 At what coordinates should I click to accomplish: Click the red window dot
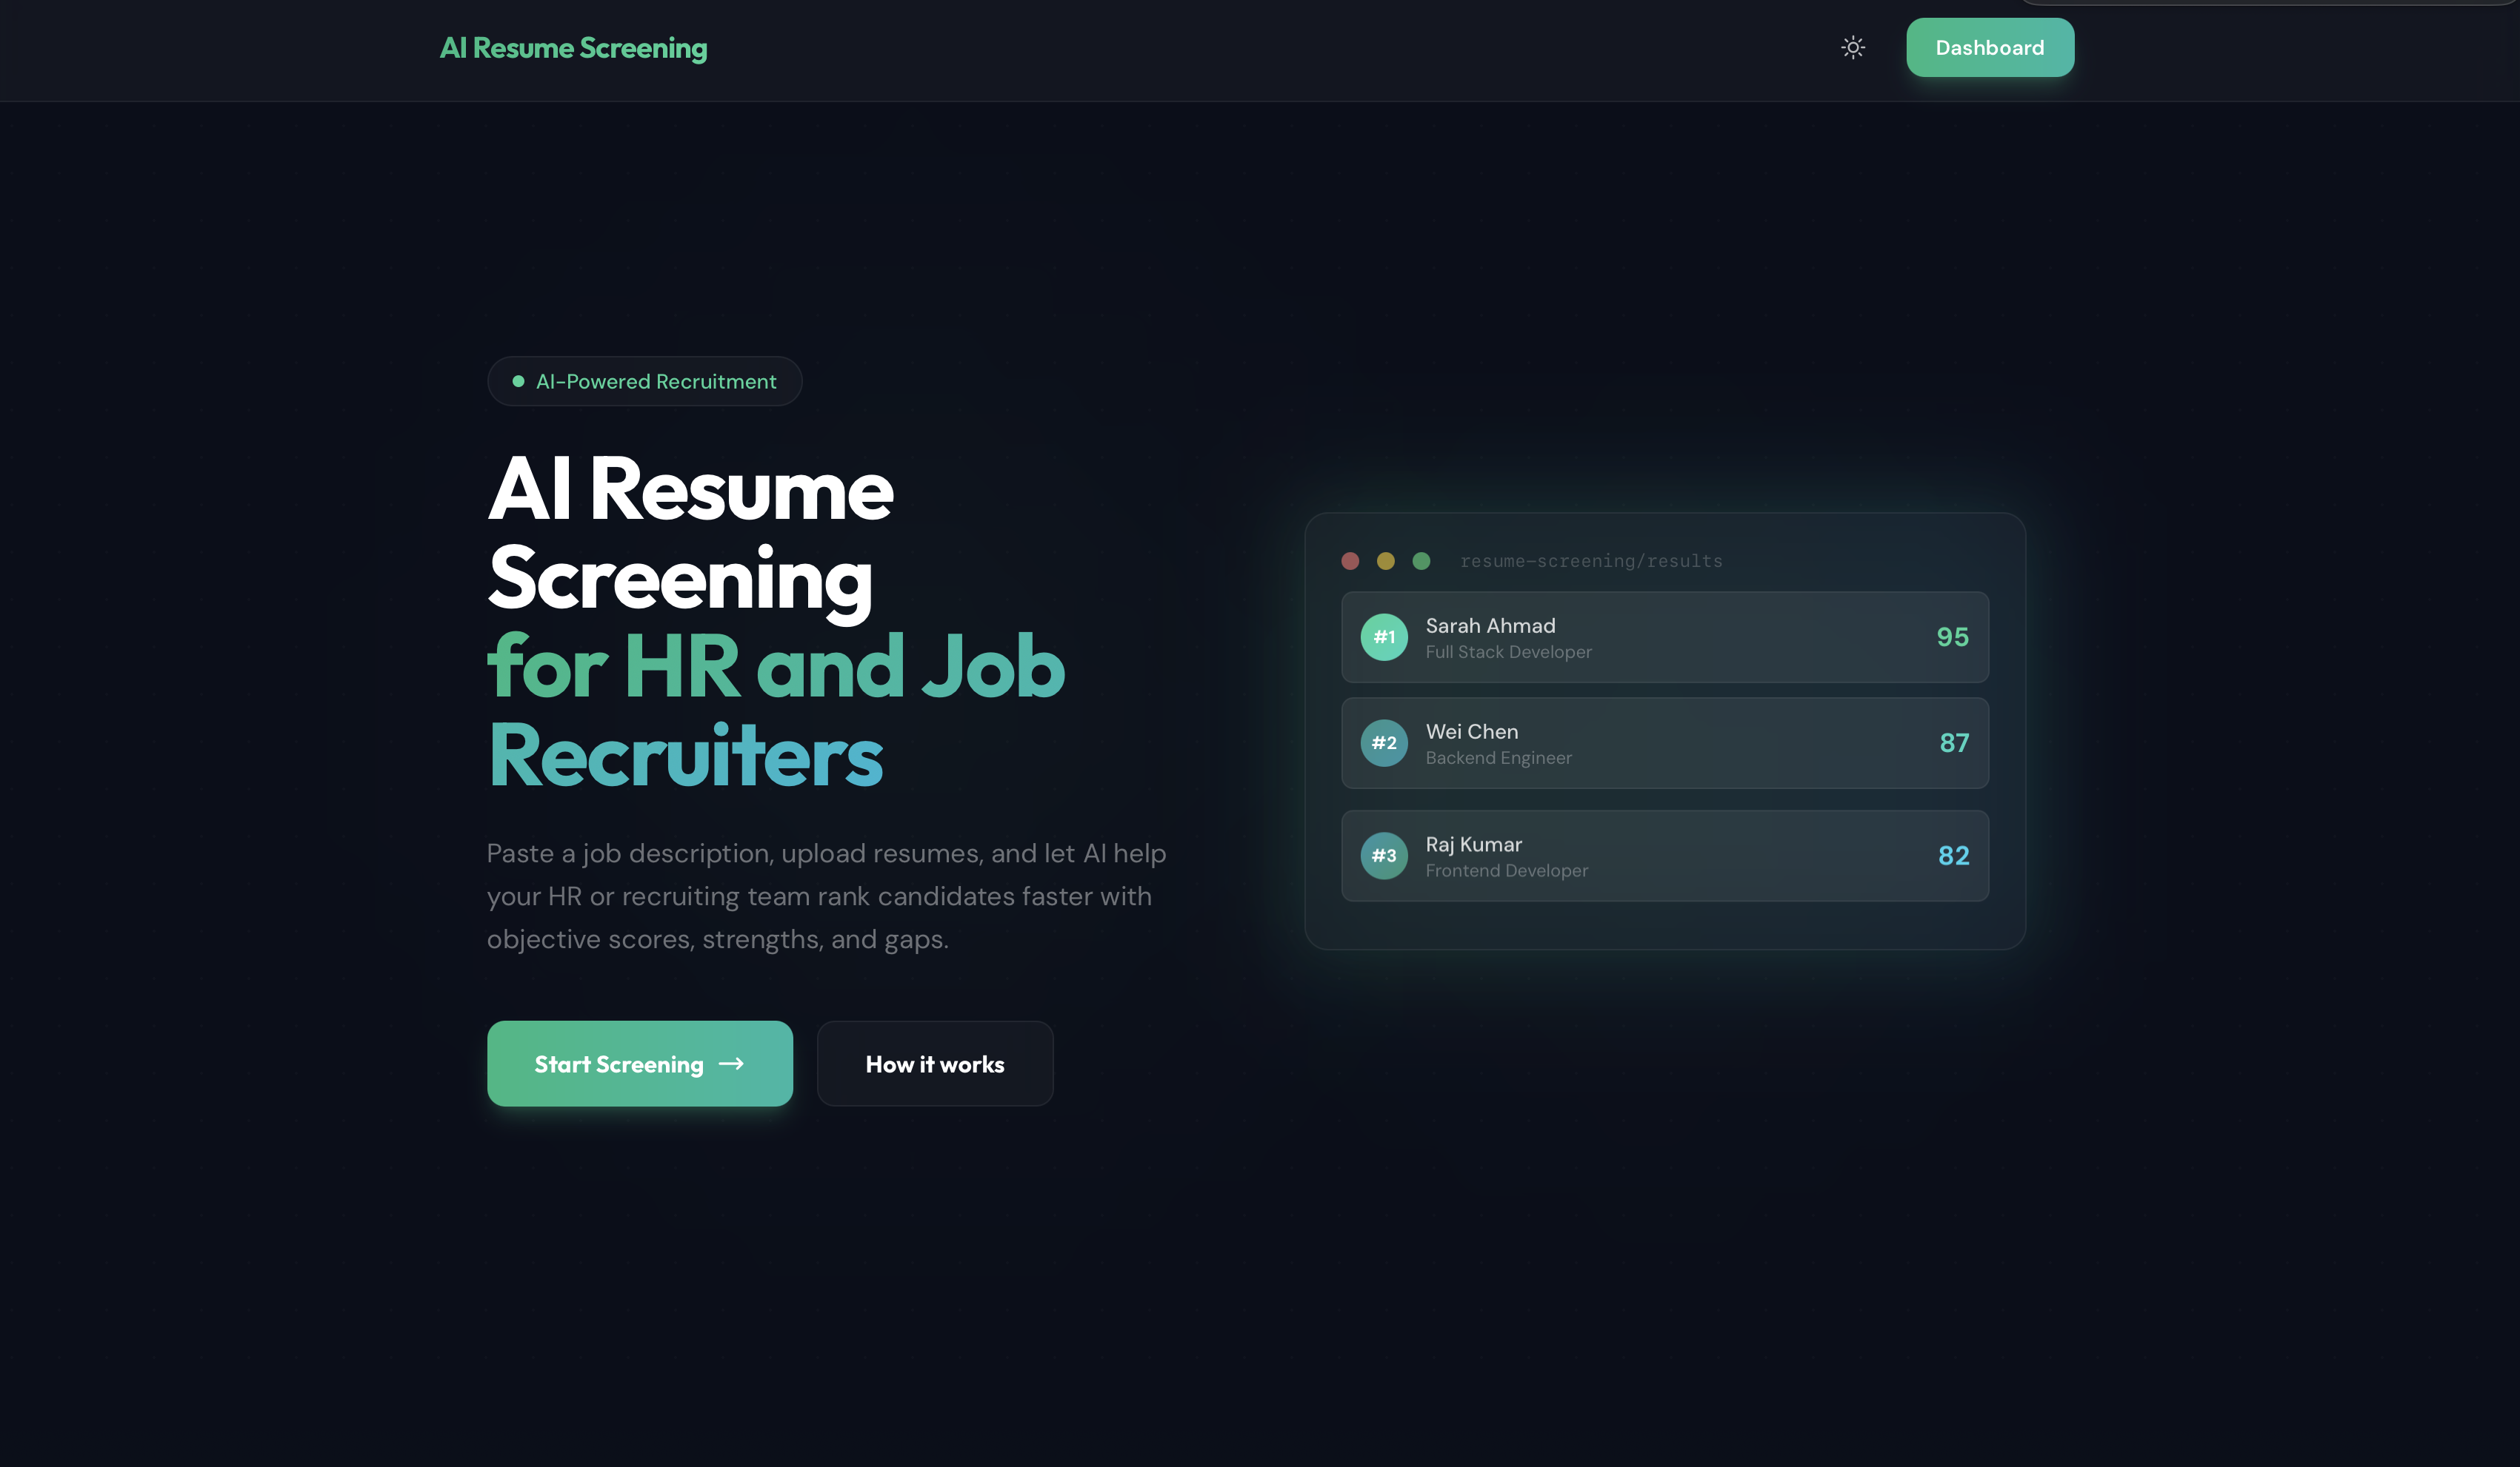[x=1350, y=560]
